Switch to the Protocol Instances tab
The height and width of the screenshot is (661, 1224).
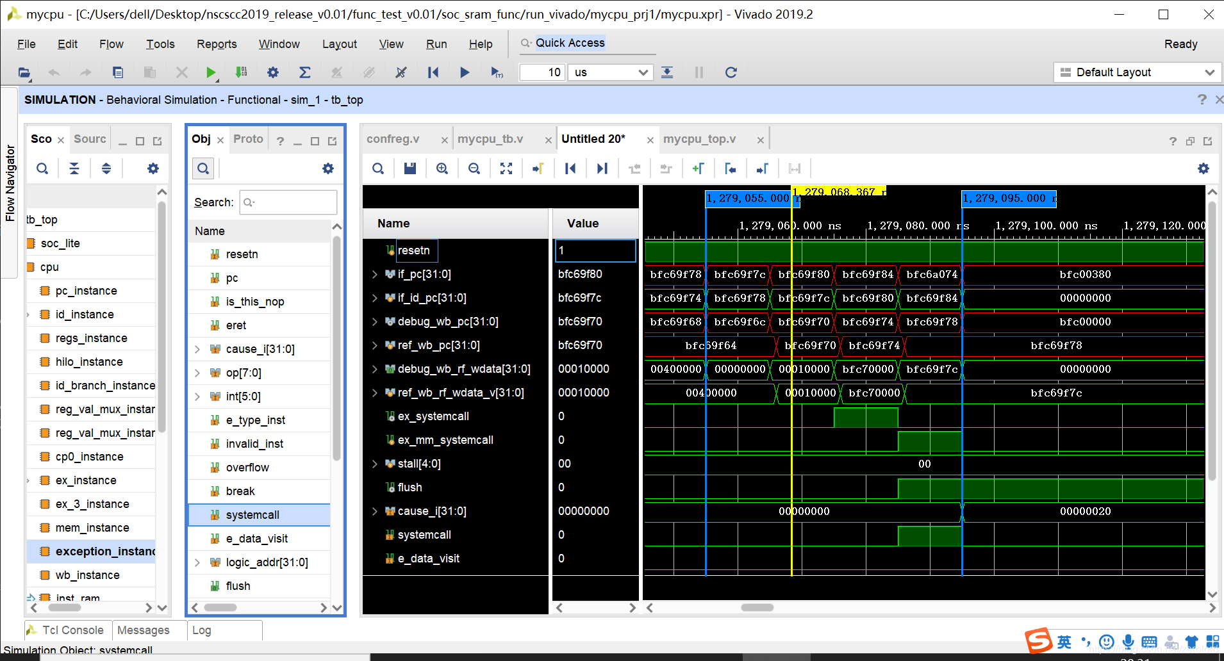(x=248, y=139)
